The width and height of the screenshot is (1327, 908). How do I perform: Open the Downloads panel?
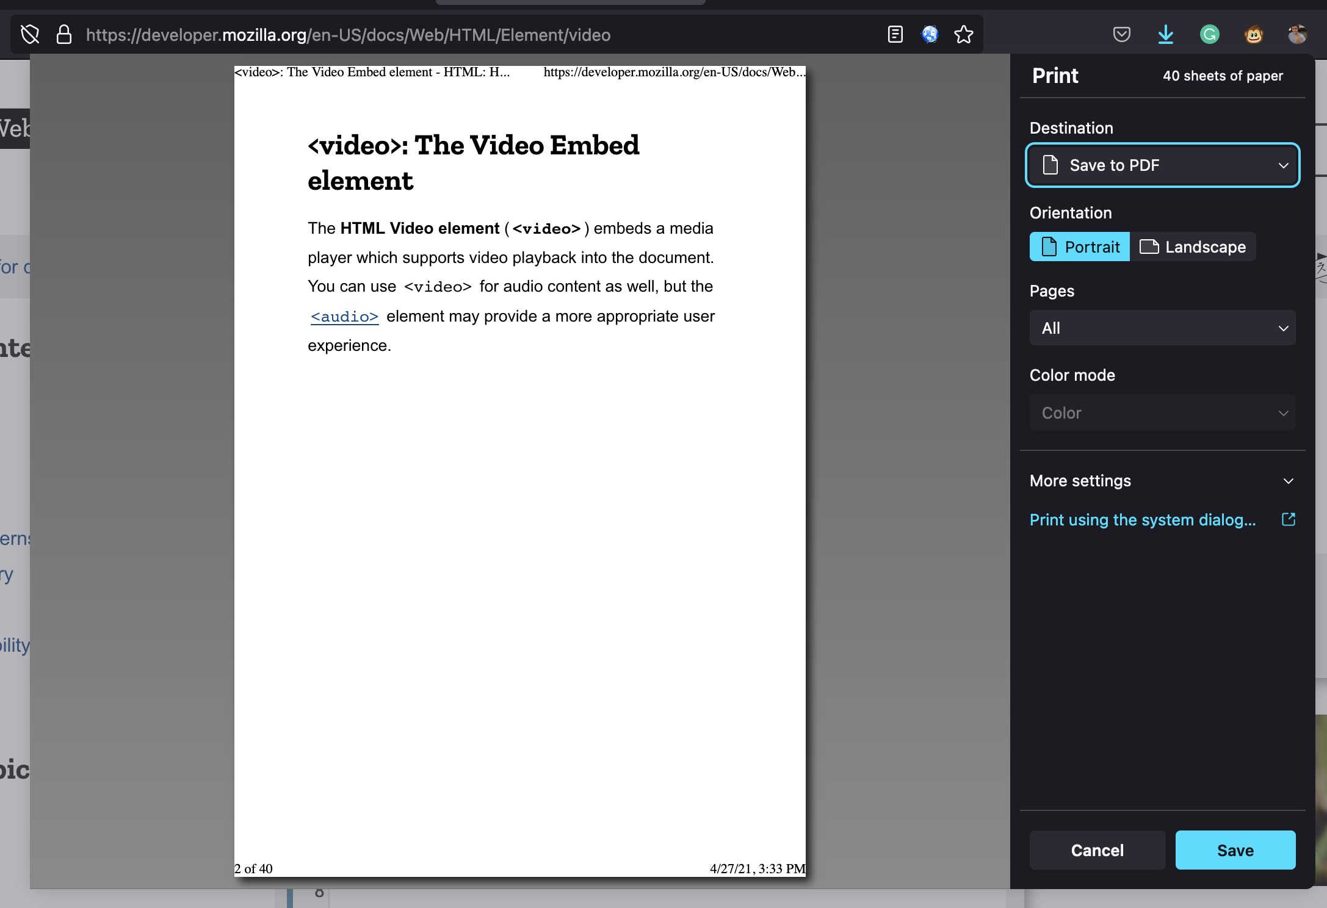[x=1165, y=34]
